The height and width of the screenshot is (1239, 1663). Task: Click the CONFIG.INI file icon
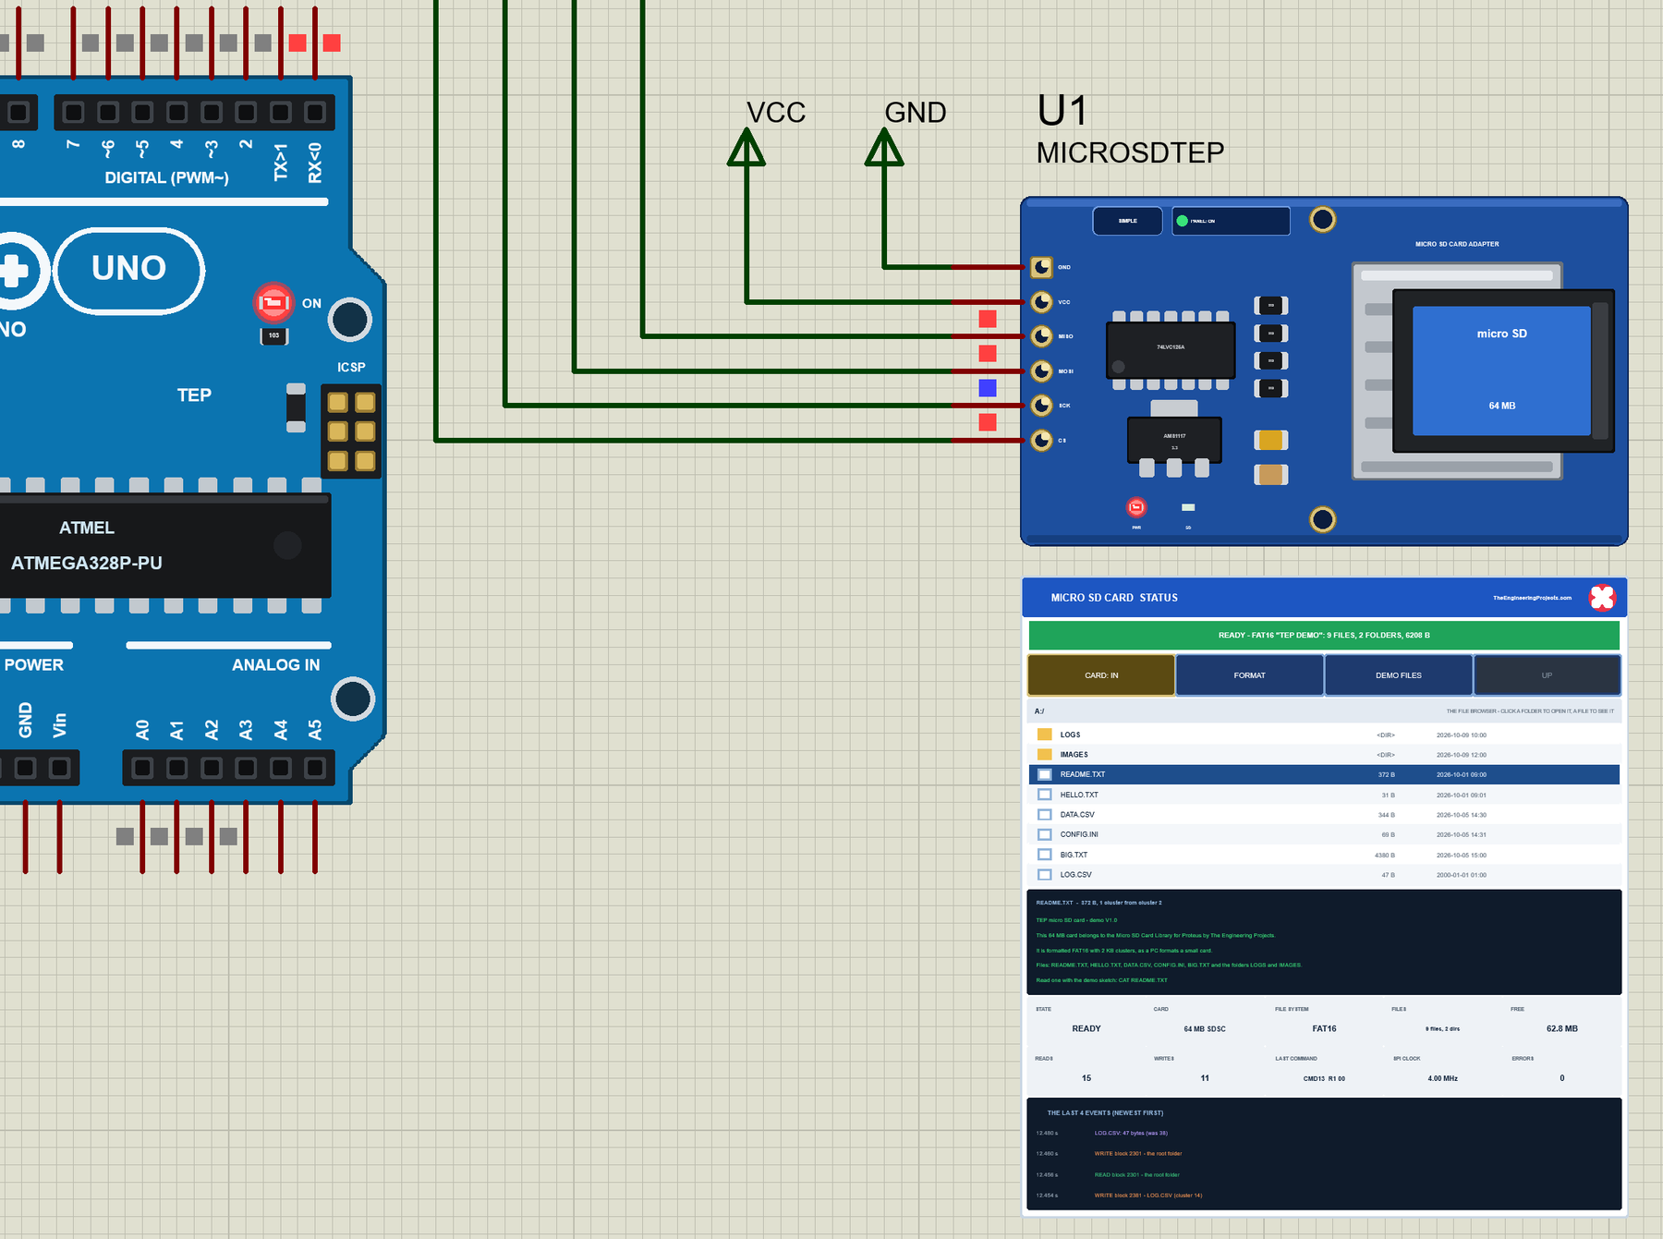click(x=1045, y=834)
